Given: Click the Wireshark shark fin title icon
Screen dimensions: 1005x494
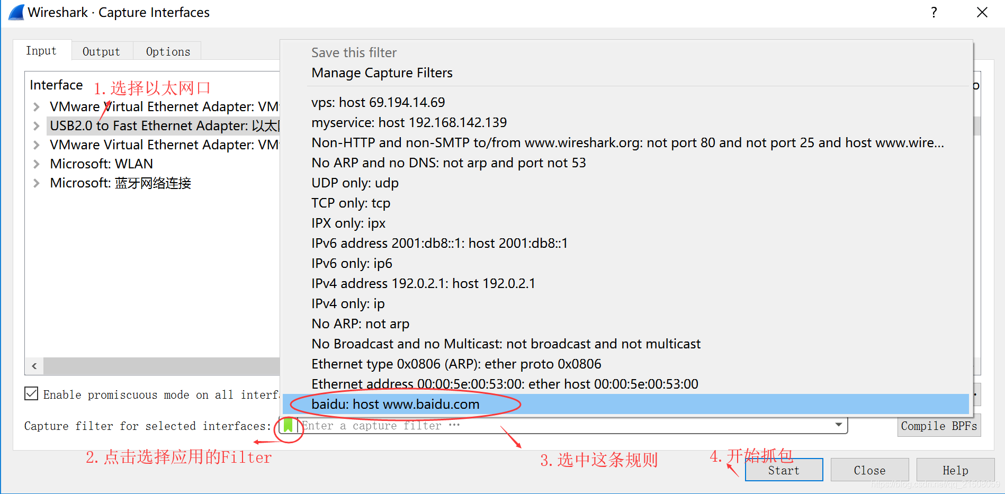Looking at the screenshot, I should coord(16,12).
